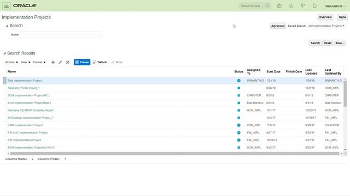Click status icon for FIN AHC Implementation Project
This screenshot has width=350, height=196.
(x=238, y=133)
